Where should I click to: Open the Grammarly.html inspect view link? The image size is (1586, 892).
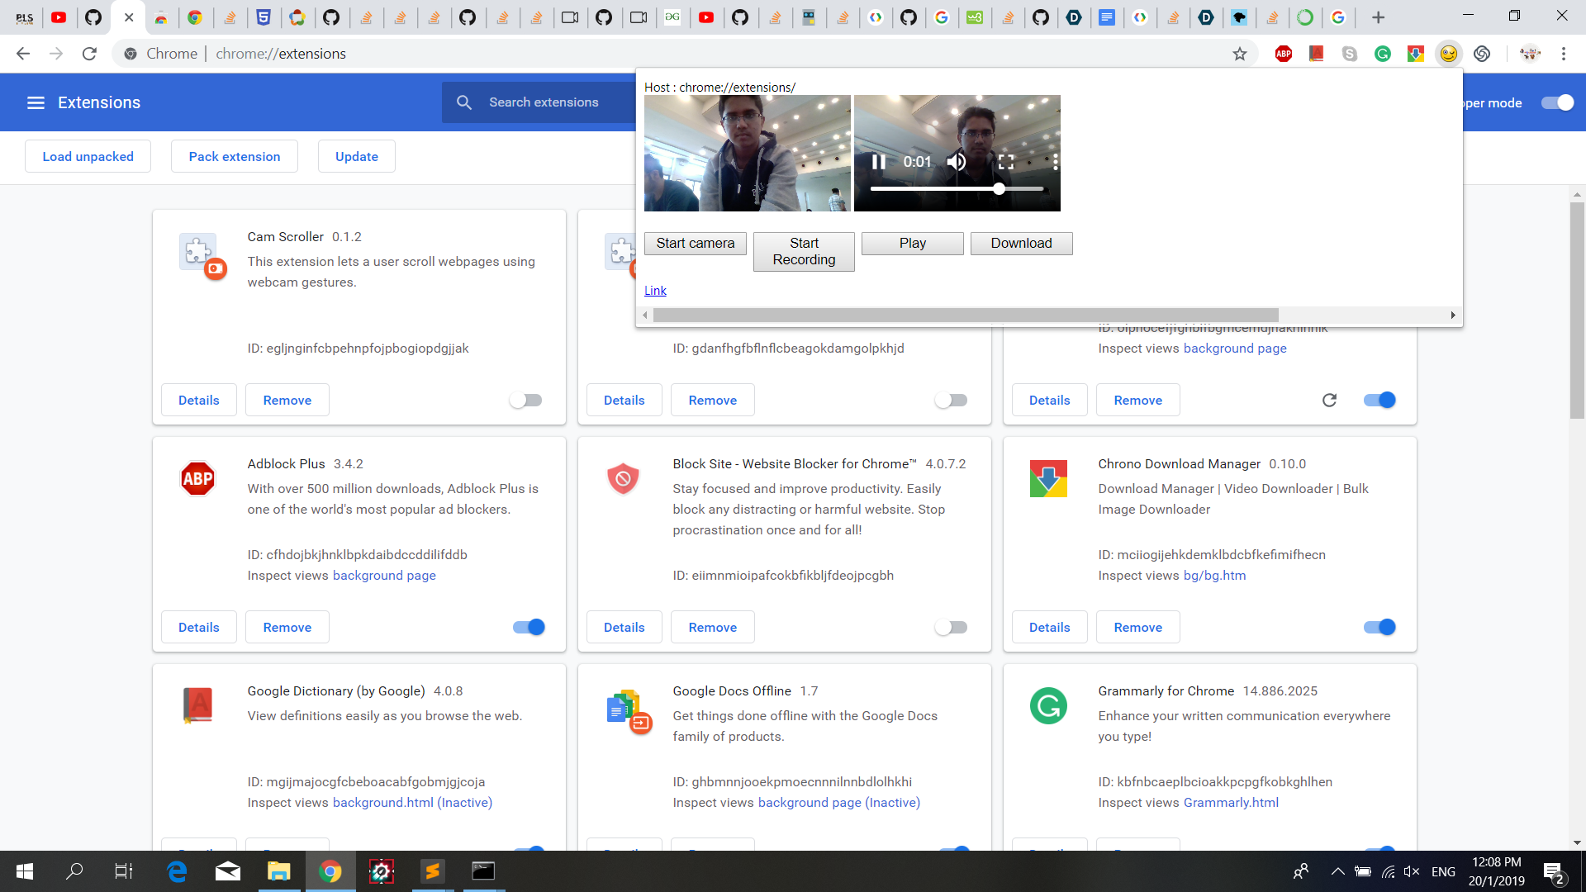pyautogui.click(x=1231, y=802)
